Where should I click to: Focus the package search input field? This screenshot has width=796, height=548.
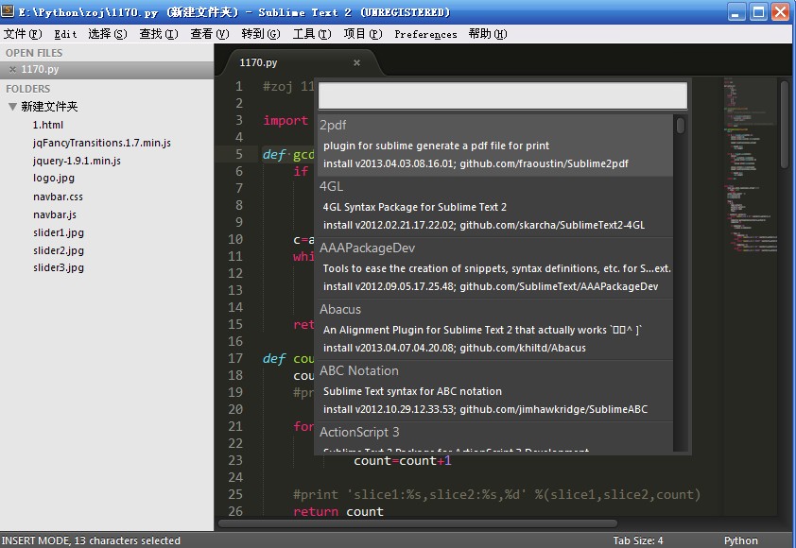503,96
